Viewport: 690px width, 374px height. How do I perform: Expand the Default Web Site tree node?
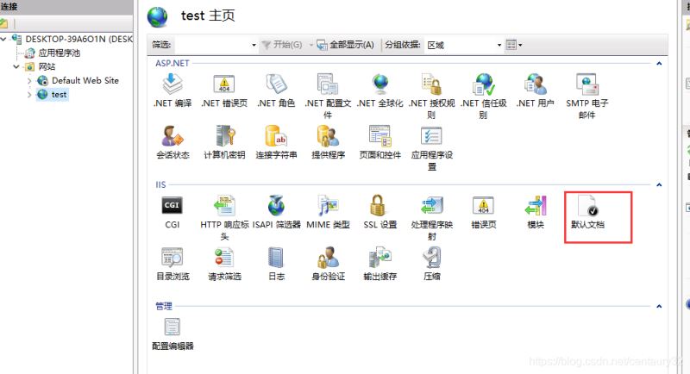coord(29,80)
